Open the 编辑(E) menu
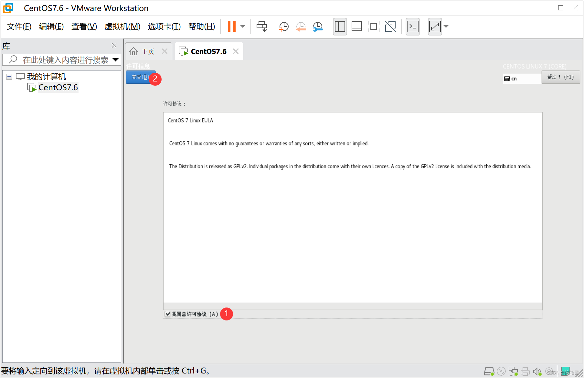This screenshot has height=378, width=584. (51, 27)
